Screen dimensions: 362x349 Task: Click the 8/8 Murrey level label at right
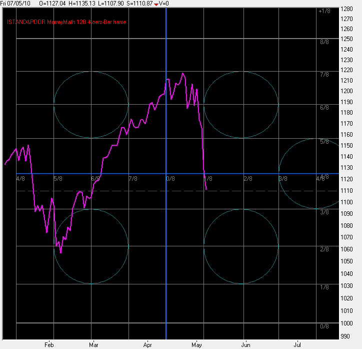(x=324, y=42)
